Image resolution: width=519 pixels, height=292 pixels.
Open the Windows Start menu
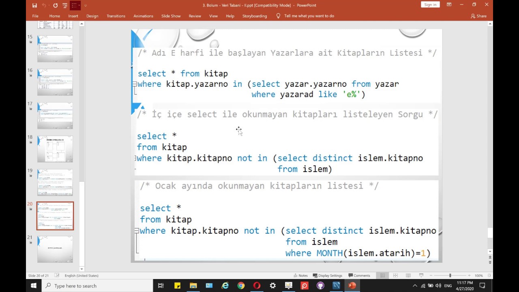pos(34,286)
